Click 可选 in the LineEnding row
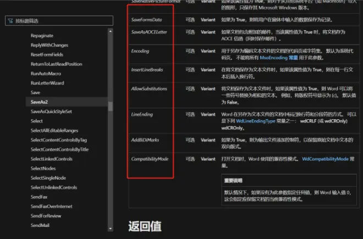This screenshot has width=363, height=239. click(x=190, y=114)
